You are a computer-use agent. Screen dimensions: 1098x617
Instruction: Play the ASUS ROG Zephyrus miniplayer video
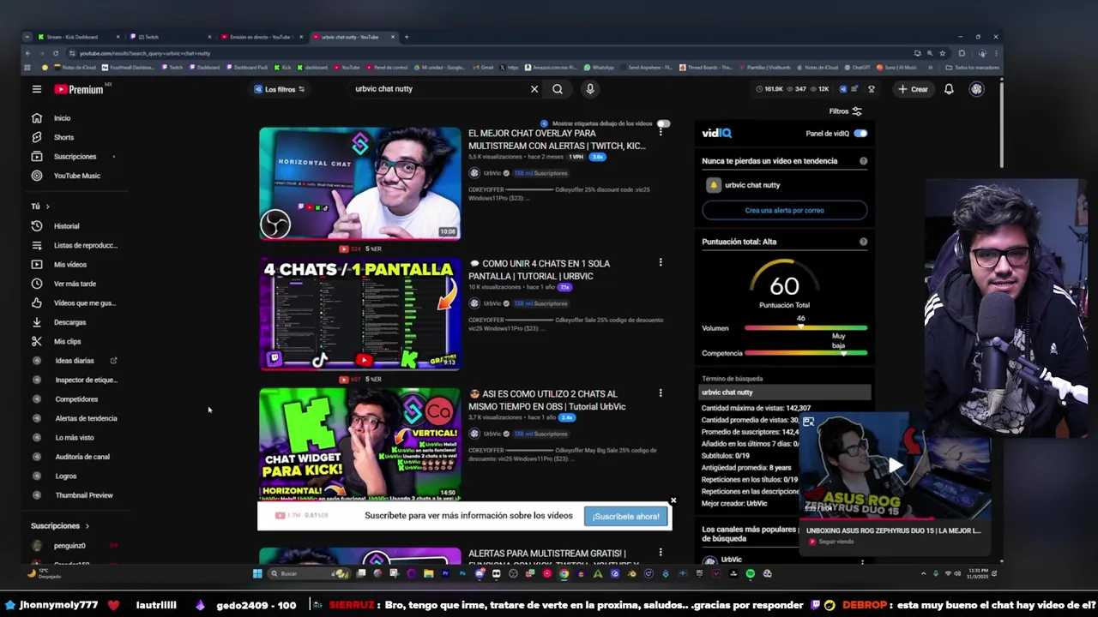(895, 465)
